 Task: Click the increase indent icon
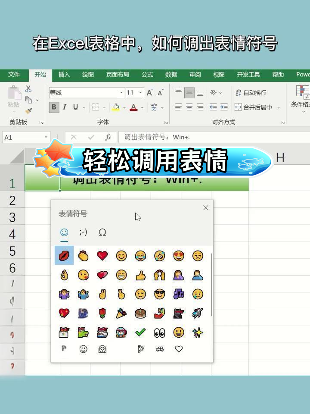[224, 107]
